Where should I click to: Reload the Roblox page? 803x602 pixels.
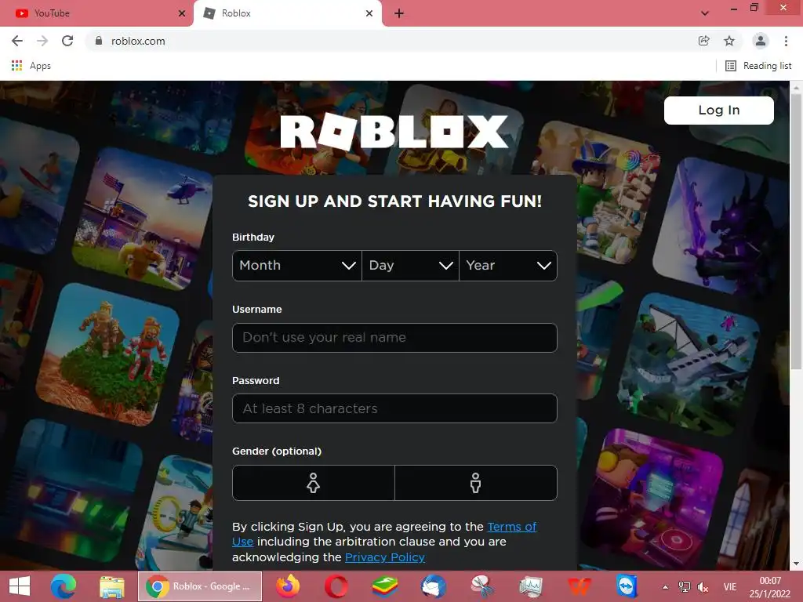tap(67, 41)
